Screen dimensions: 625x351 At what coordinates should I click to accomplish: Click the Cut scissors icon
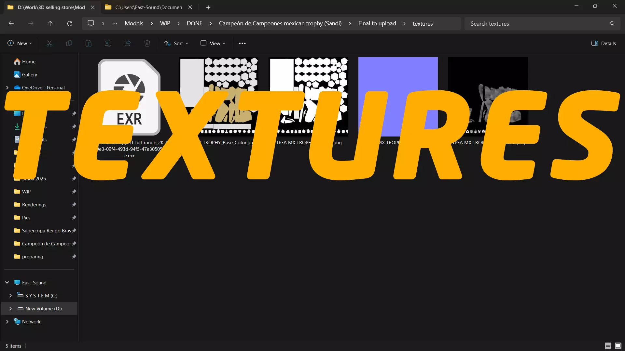(49, 43)
